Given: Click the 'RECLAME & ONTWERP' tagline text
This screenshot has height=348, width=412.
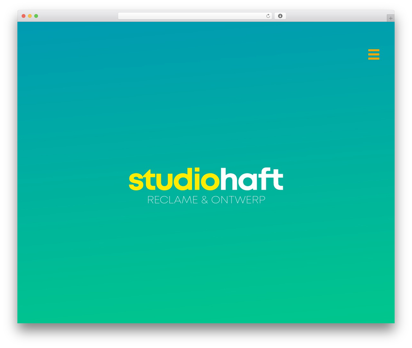Looking at the screenshot, I should point(206,200).
